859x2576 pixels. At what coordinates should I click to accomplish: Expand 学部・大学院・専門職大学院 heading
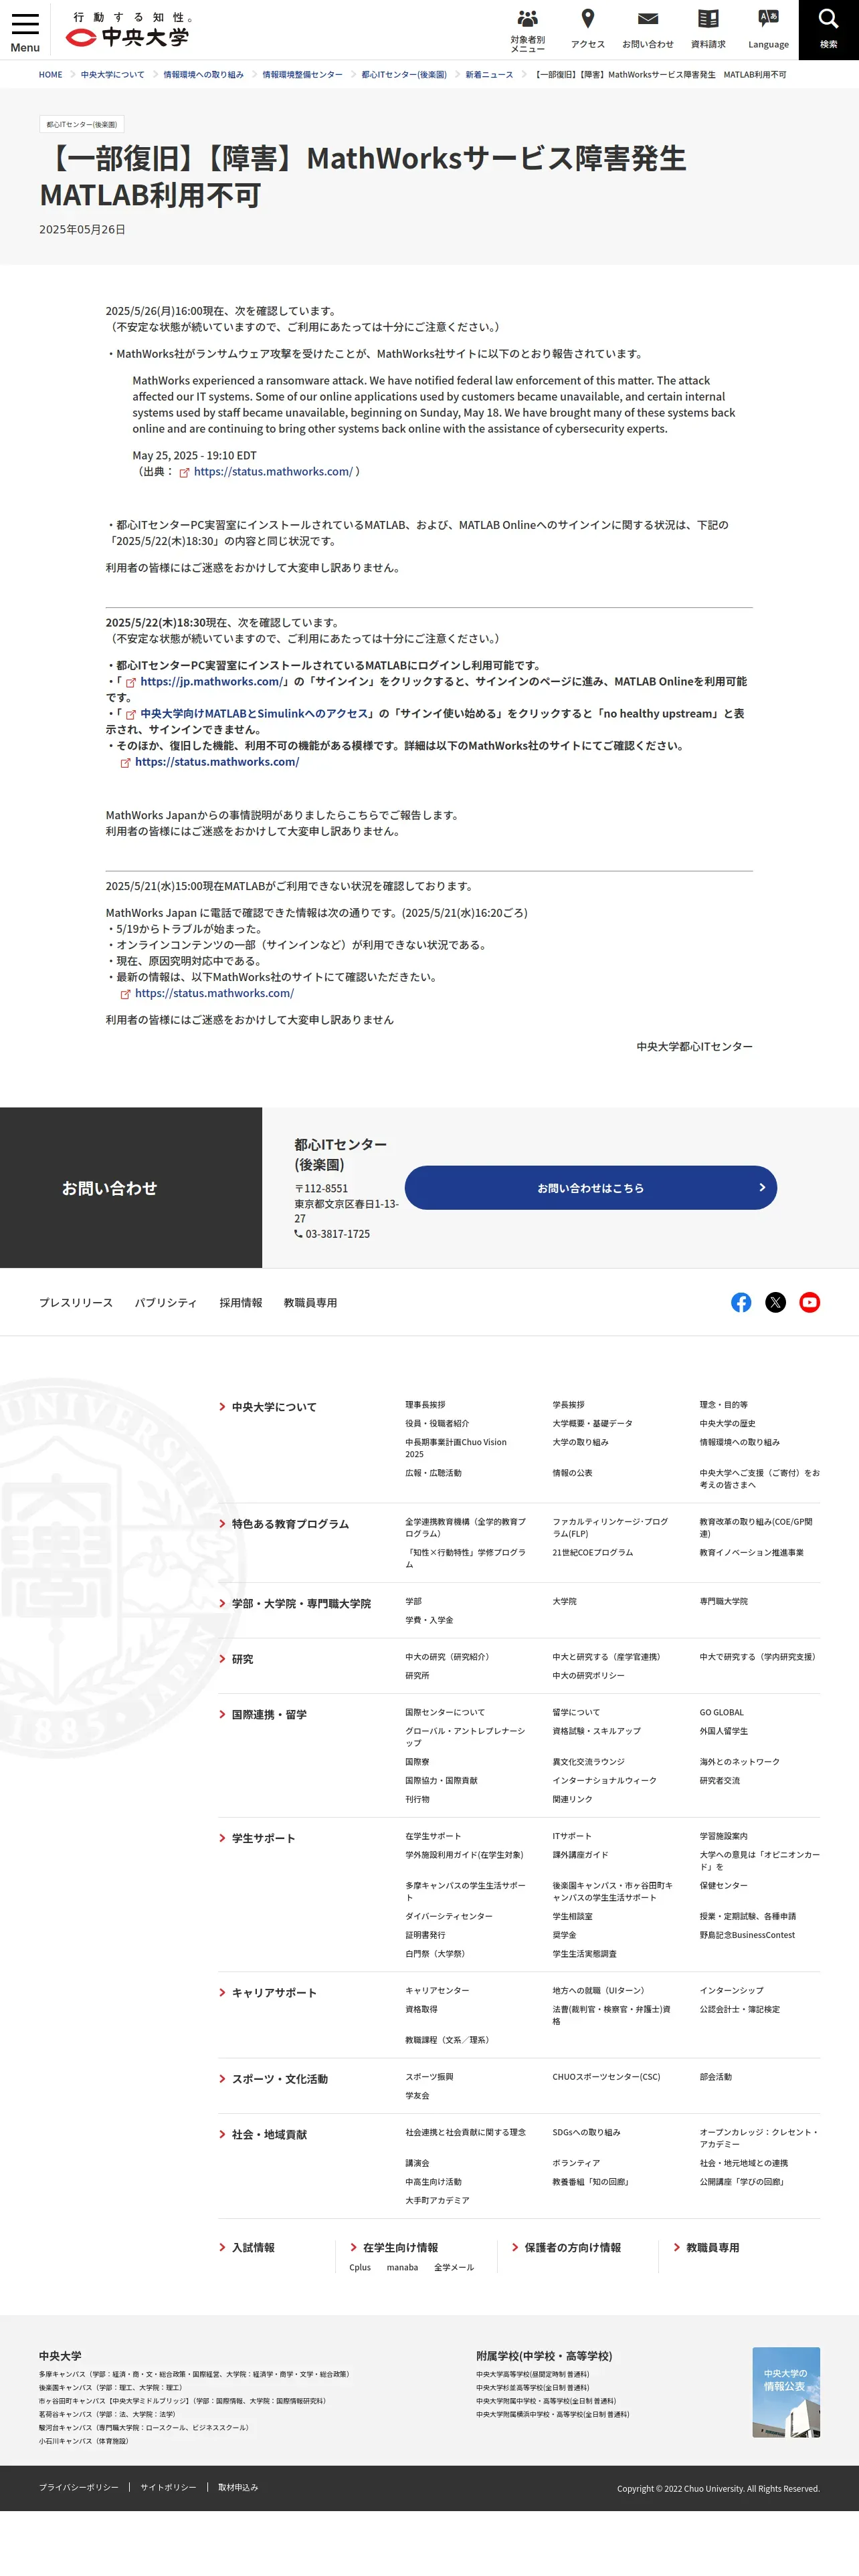301,1604
